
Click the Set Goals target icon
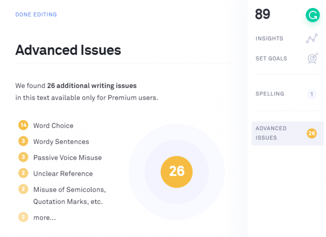click(312, 58)
